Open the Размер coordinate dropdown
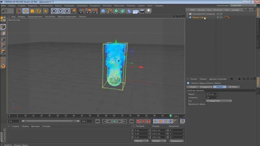This screenshot has height=146, width=260. [x=159, y=141]
